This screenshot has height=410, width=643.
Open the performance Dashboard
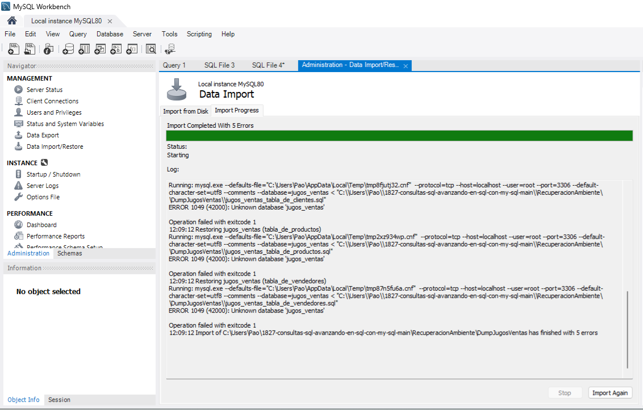tap(41, 225)
